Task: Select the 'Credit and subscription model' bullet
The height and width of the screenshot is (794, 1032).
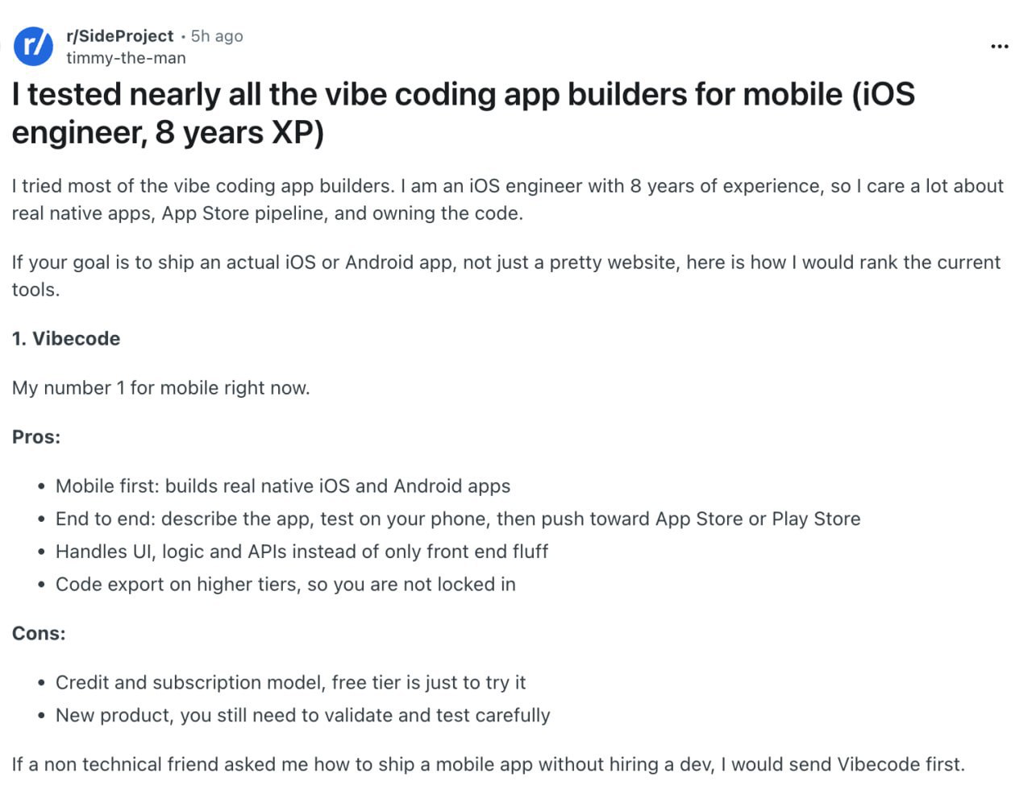Action: (290, 683)
